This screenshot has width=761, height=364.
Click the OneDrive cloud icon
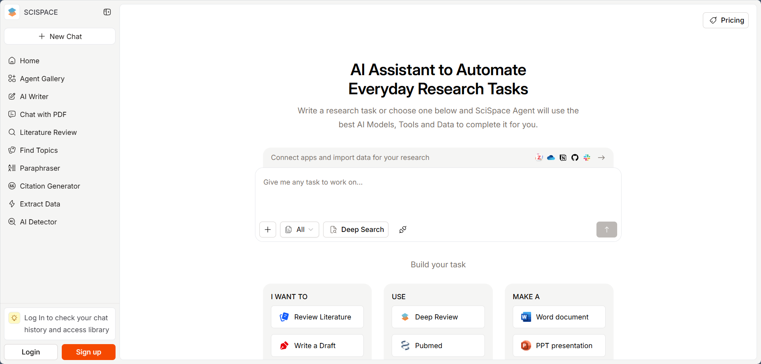pos(551,158)
